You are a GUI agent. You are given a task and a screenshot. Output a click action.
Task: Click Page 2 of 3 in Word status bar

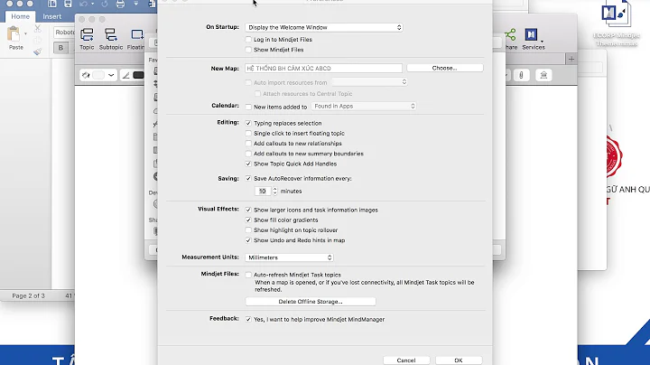click(28, 295)
